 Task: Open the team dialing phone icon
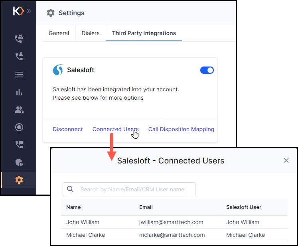coord(19,38)
